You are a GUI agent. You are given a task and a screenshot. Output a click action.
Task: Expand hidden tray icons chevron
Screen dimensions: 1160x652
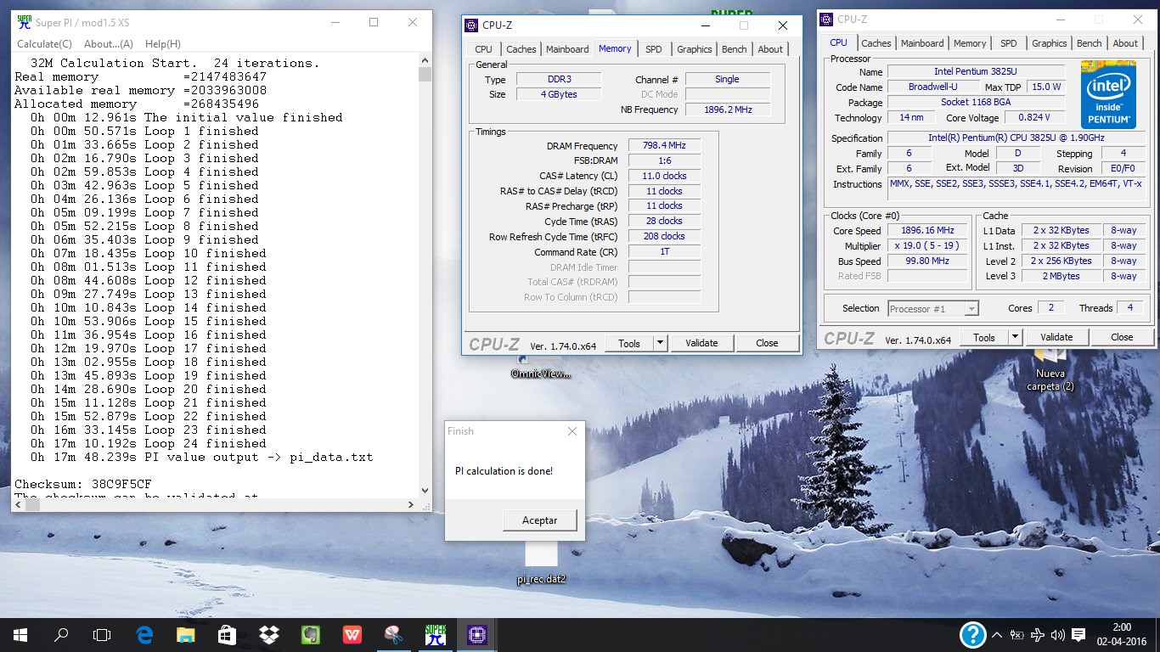tap(997, 635)
